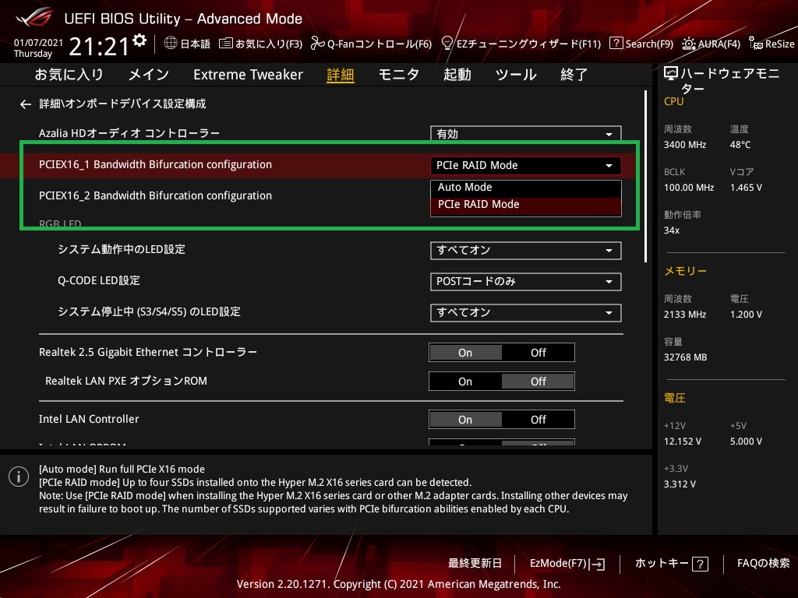This screenshot has width=798, height=598.
Task: Click 日本語 language label
Action: [196, 44]
